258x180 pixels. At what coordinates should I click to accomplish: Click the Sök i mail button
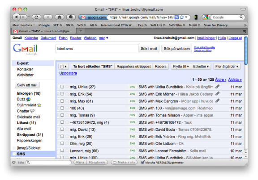pos(149,49)
